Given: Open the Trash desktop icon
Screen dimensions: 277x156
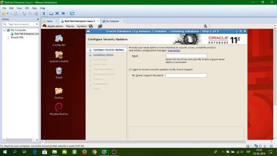Looking at the screenshot, I should 59,73.
